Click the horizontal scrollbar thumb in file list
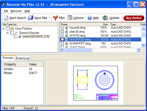 click(x=78, y=50)
